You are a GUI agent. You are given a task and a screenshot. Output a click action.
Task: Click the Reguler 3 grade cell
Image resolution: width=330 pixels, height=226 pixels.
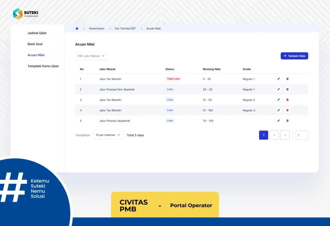[x=249, y=110]
